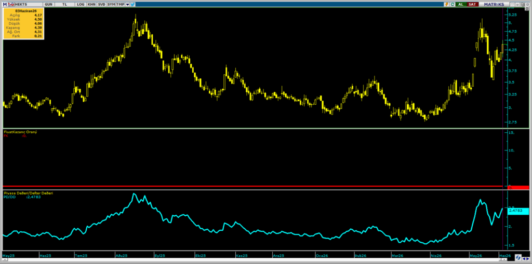
Task: Click the Oca26 time axis label
Action: tap(322, 255)
